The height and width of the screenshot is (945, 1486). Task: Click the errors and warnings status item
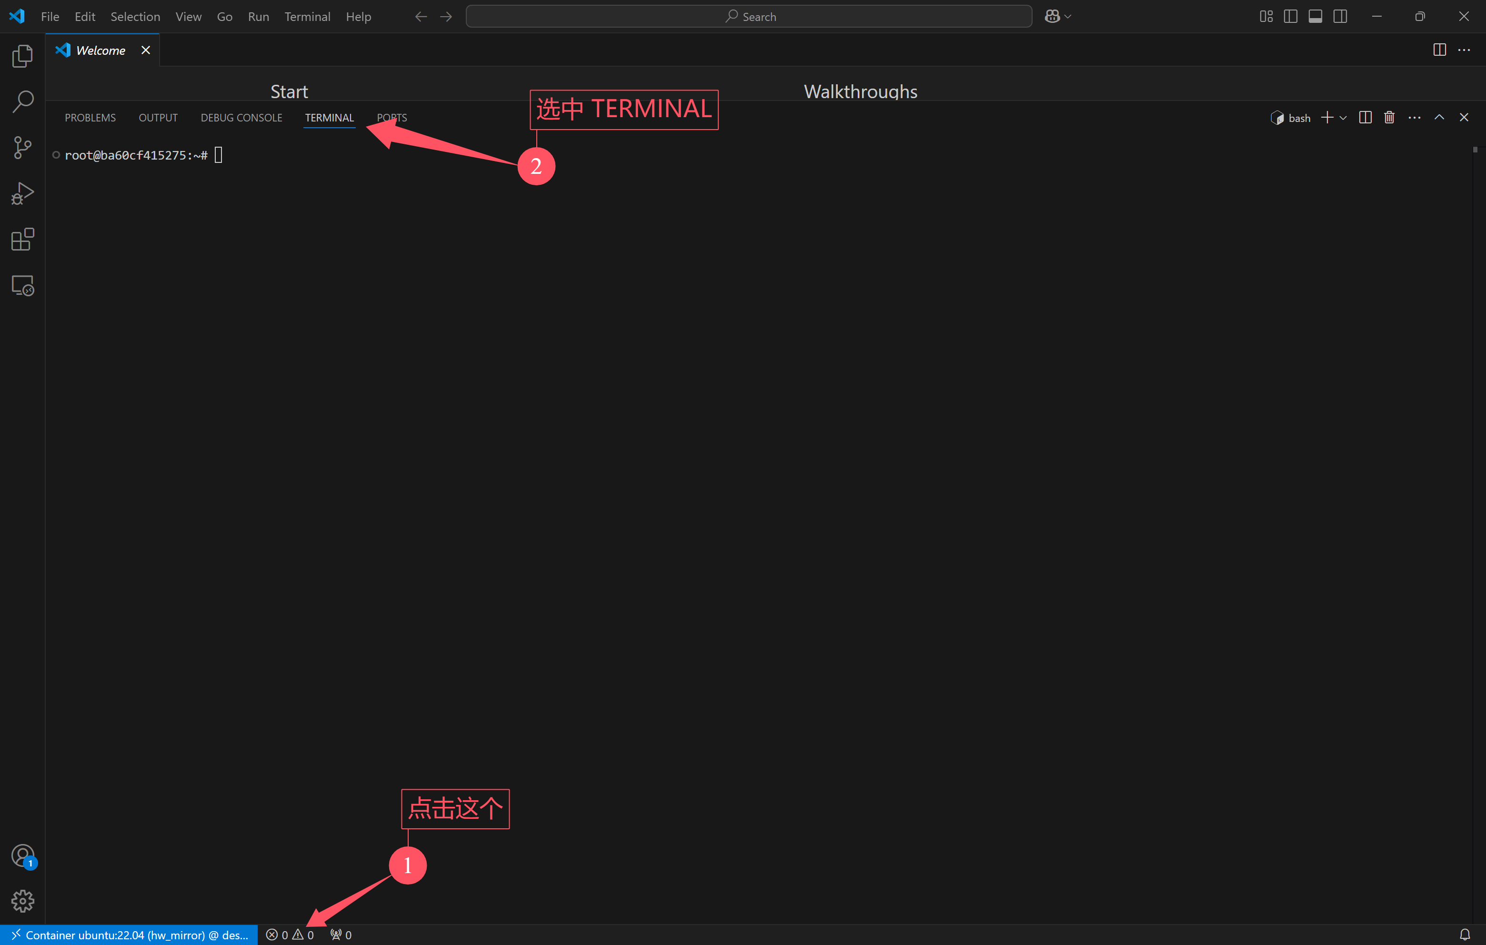coord(290,935)
